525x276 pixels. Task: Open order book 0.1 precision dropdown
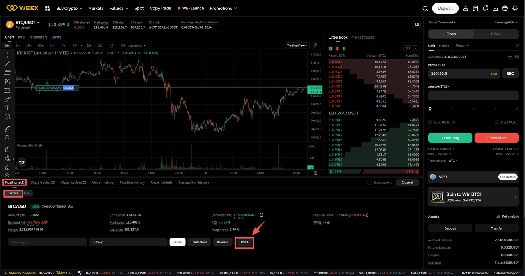pyautogui.click(x=411, y=48)
